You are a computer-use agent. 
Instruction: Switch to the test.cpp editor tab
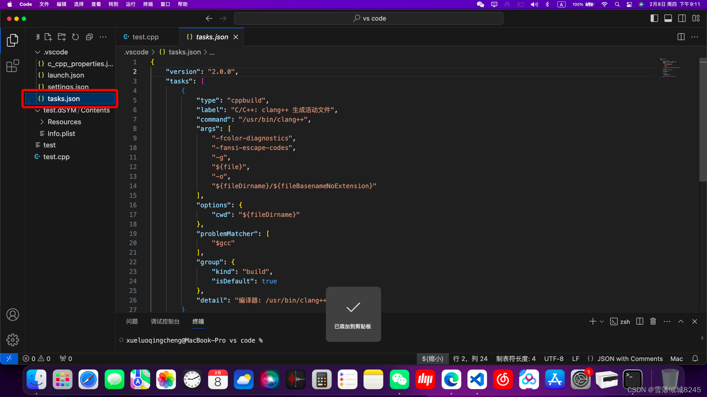coord(145,37)
